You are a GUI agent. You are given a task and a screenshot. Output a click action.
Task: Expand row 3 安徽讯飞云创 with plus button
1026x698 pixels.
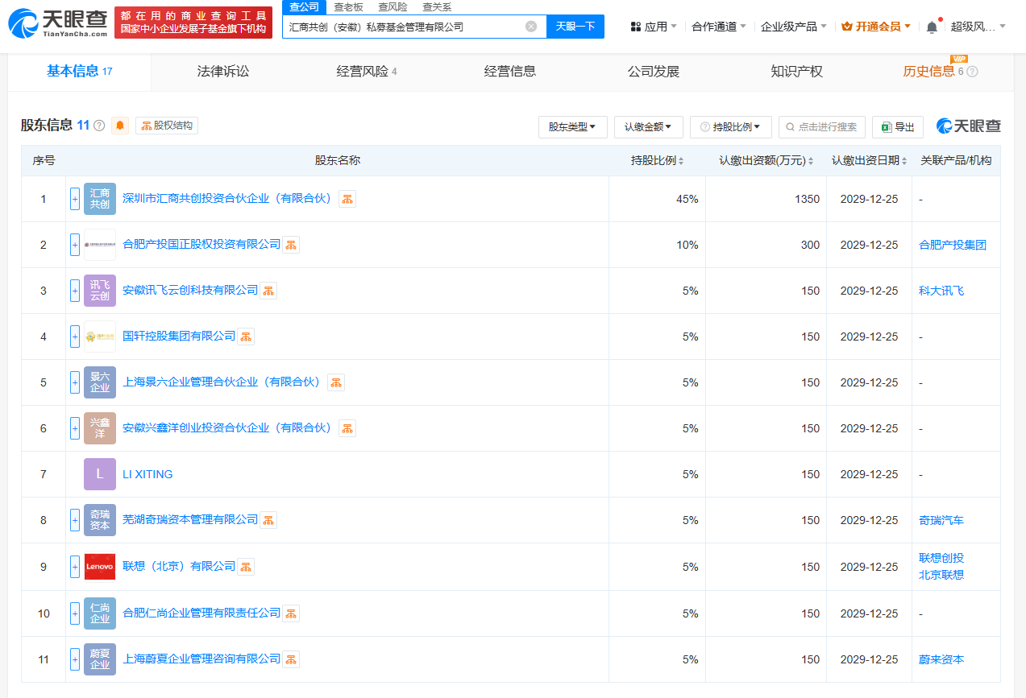click(x=75, y=291)
